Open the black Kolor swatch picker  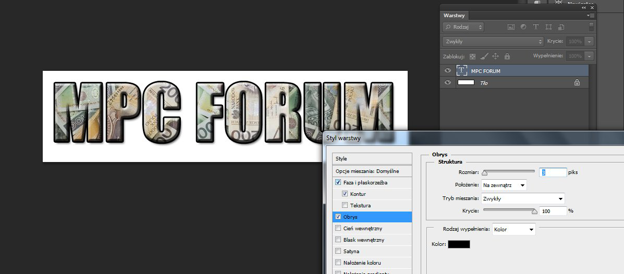459,244
